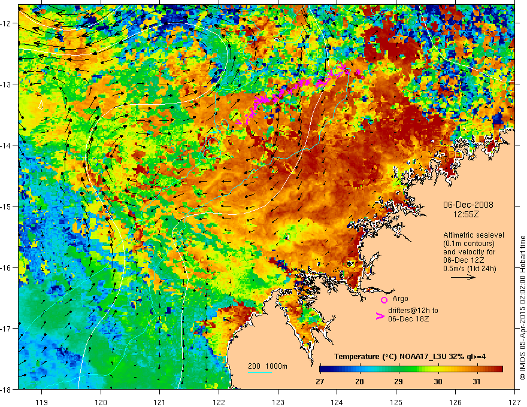
Task: Click the '06-Dec 12Z' legend text
Action: point(462,260)
